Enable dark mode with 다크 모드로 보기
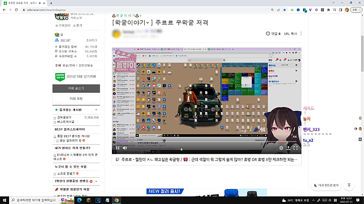The width and height of the screenshot is (364, 204). coord(326,185)
